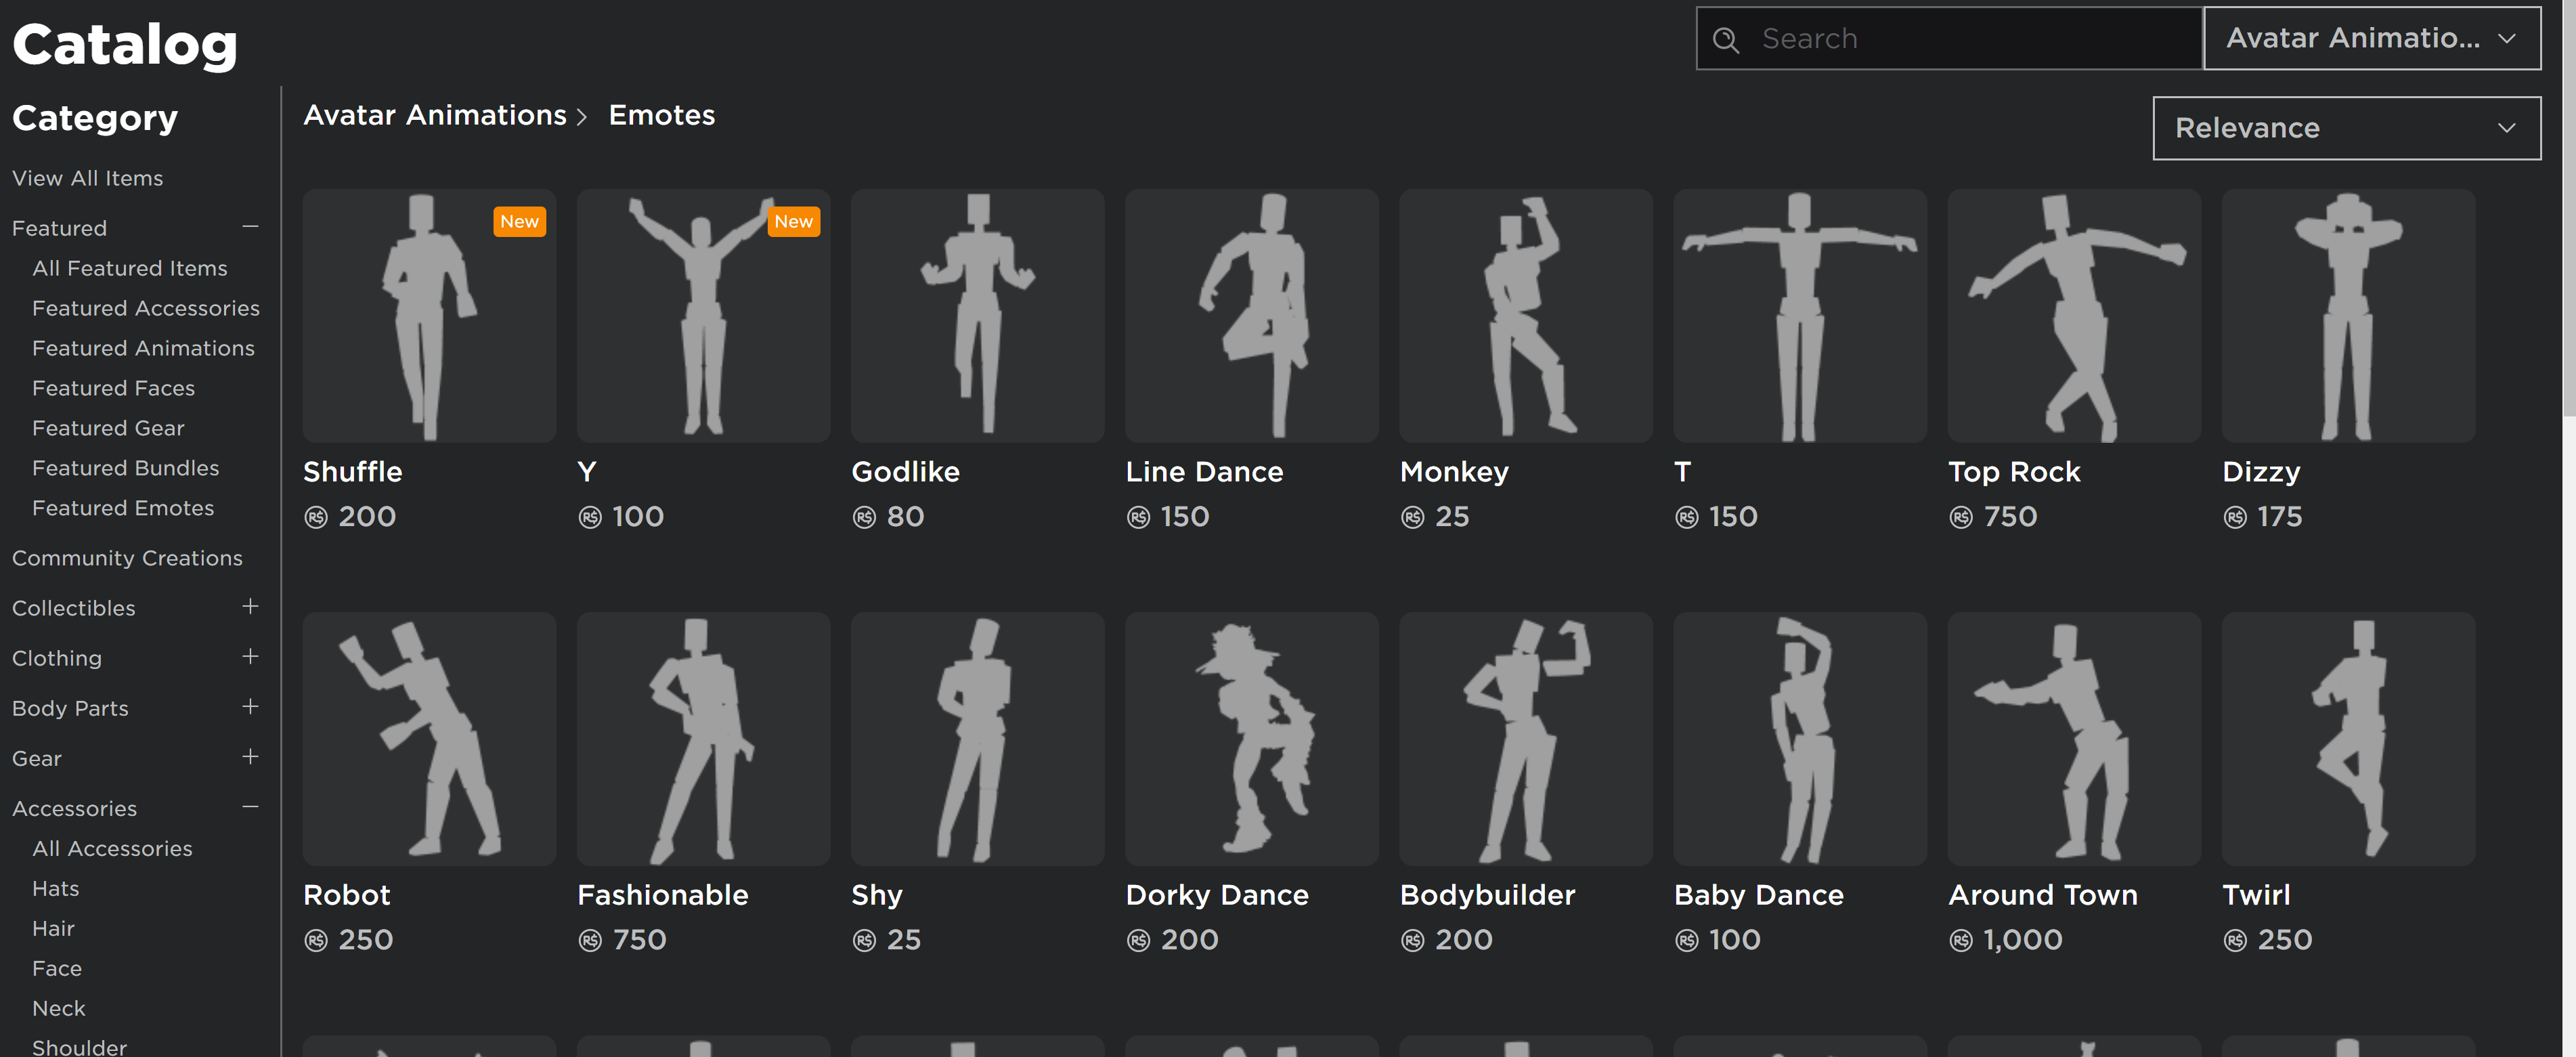
Task: Open the Shuffle emote thumbnail
Action: click(429, 316)
